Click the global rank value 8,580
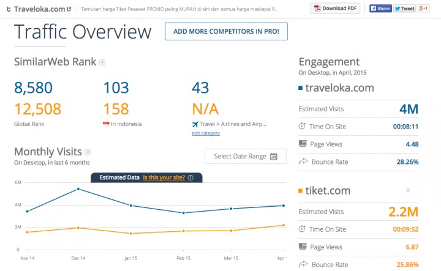Image resolution: width=441 pixels, height=271 pixels. 33,87
